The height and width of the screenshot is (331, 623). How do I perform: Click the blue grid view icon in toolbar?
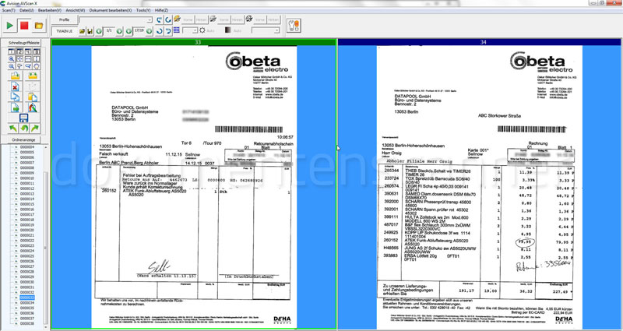(175, 30)
